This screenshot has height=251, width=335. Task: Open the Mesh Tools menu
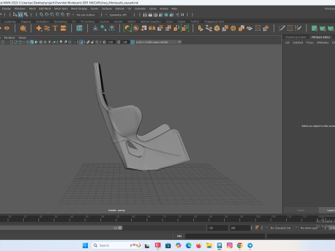(x=61, y=8)
